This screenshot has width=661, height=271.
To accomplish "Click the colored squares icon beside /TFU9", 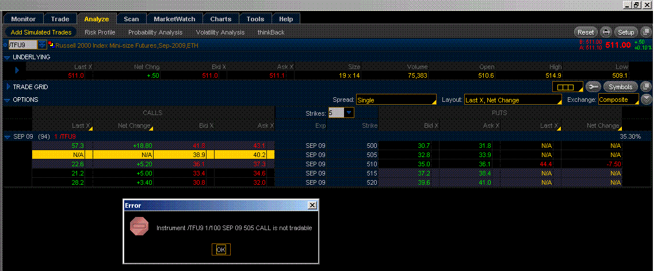I will click(51, 44).
